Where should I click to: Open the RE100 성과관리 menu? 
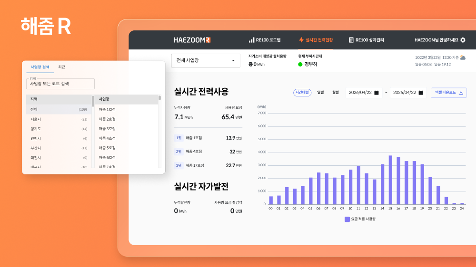point(367,40)
